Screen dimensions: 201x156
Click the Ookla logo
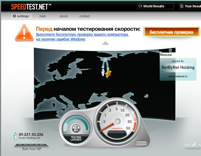tap(193, 145)
